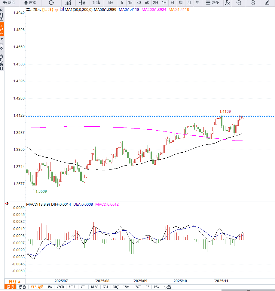
Task: Expand the 日线 period selector at the bottom
Action: point(14,281)
